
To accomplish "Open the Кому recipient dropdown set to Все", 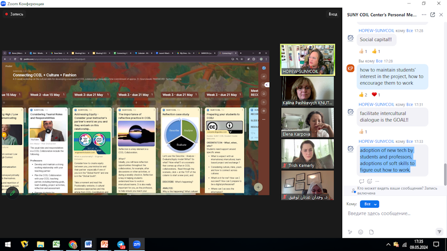I will (x=370, y=204).
